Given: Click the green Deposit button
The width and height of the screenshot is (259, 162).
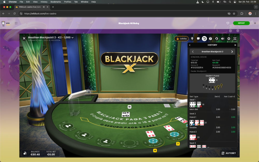Looking at the screenshot, I should click(241, 23).
